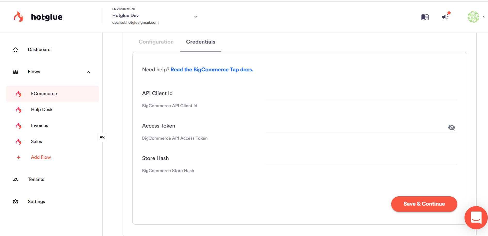Click the Invoices flame icon
488x236 pixels.
pos(19,126)
